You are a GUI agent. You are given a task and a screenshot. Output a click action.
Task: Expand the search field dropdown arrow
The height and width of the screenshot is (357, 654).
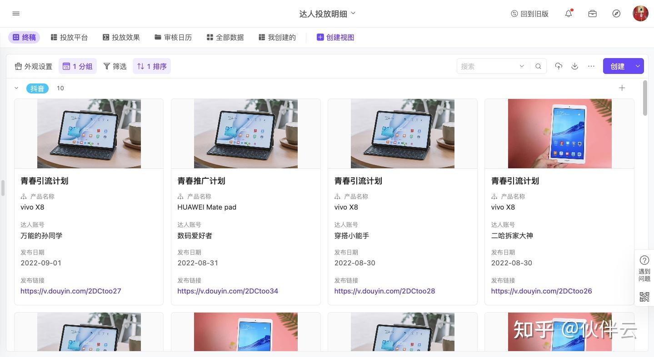[522, 66]
